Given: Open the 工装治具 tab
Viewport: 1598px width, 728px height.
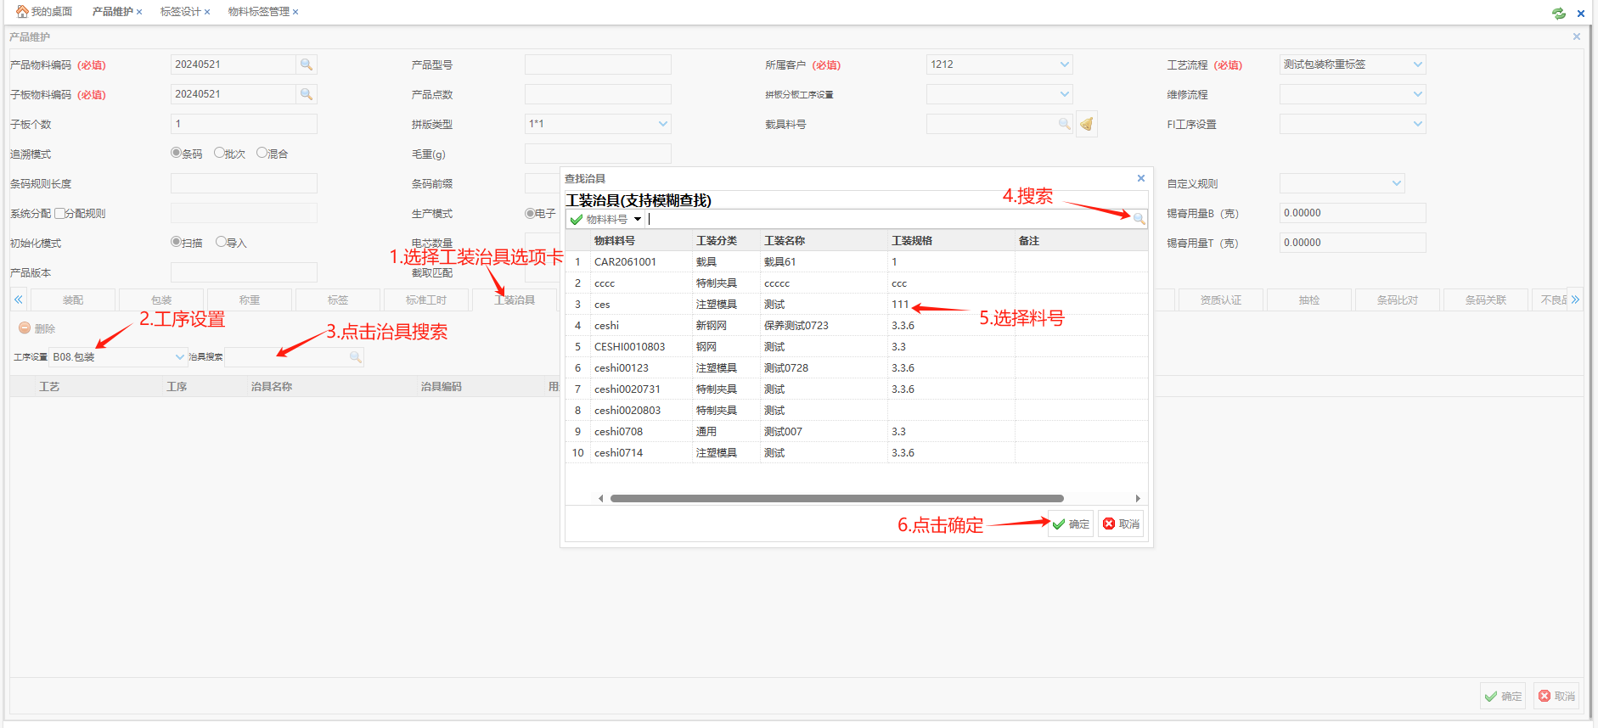Looking at the screenshot, I should (515, 300).
